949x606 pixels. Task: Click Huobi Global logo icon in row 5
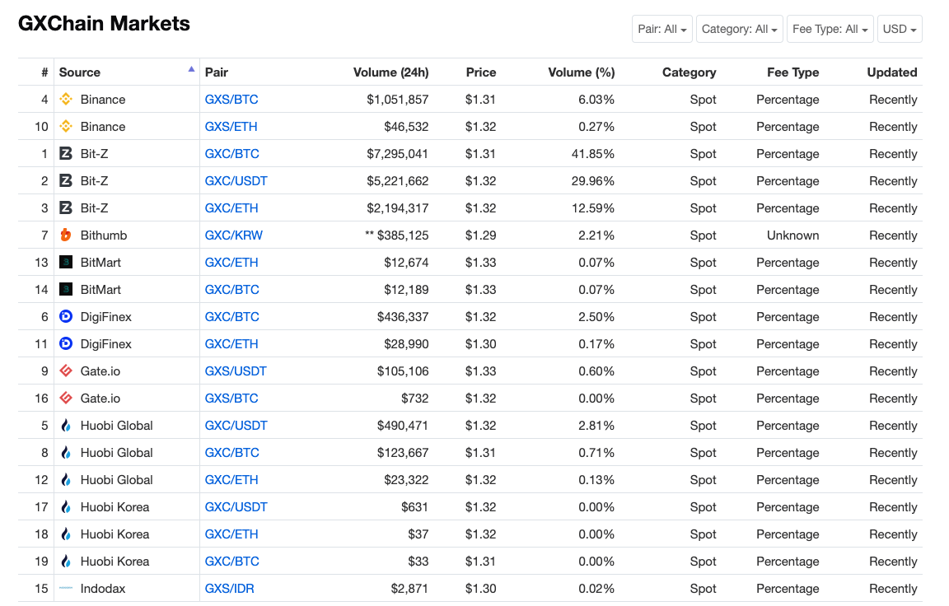[x=66, y=425]
